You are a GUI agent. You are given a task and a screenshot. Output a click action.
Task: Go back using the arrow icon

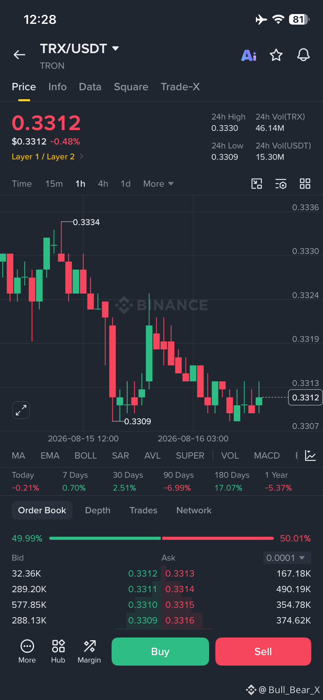tap(20, 55)
